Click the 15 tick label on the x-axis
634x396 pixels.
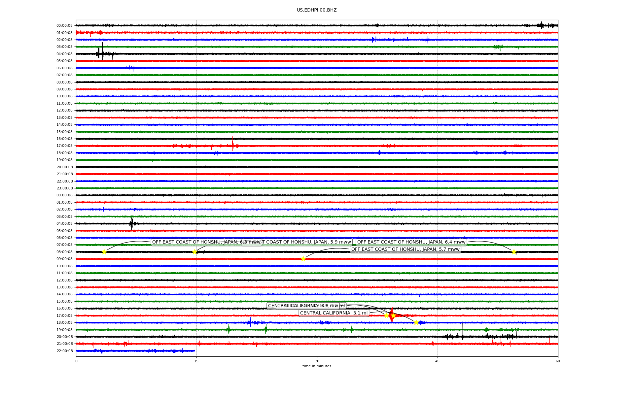(196, 361)
